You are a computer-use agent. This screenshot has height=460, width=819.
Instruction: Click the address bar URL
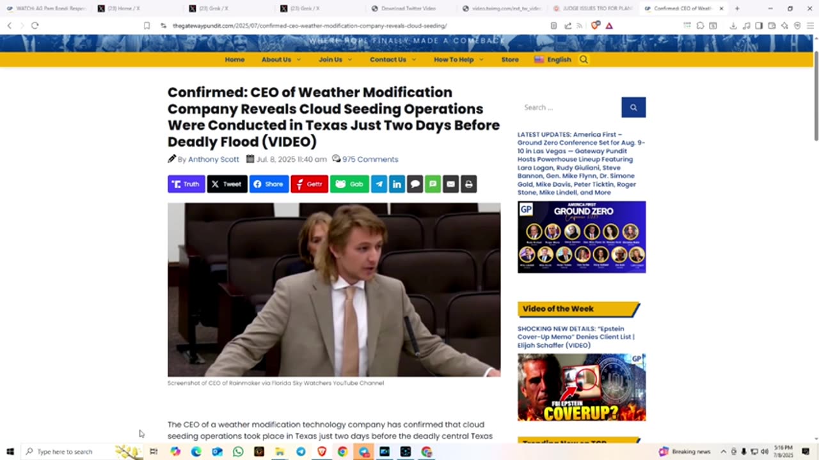tap(310, 26)
